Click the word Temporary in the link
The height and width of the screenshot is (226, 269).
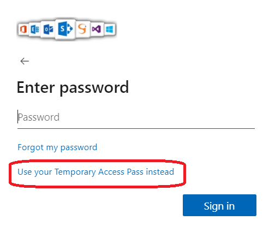coord(75,172)
